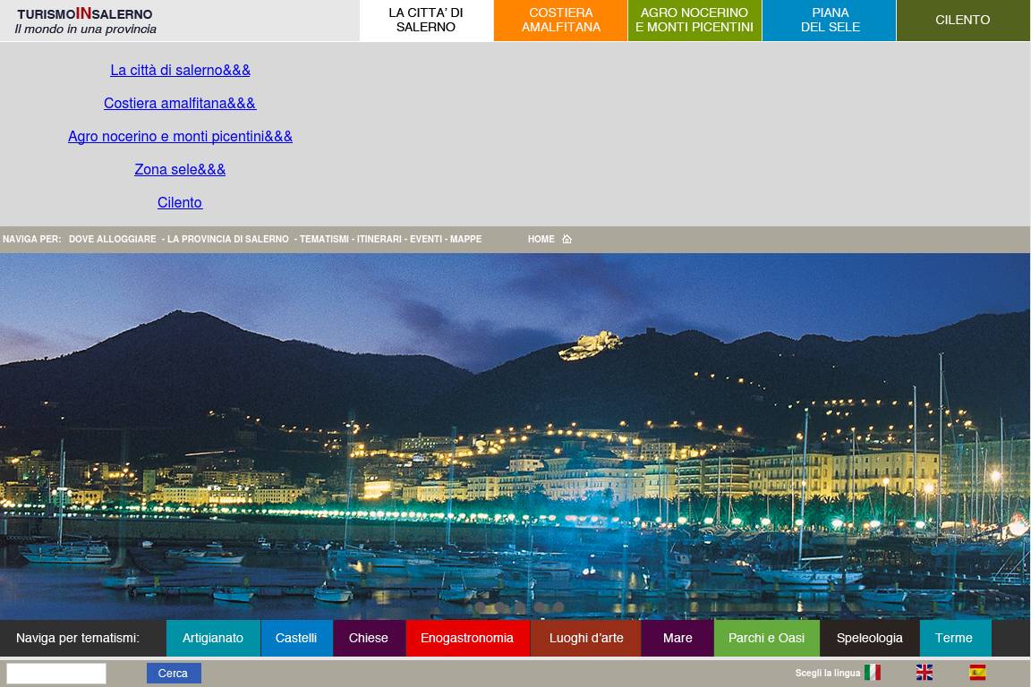Open the Castelli theme
Viewport: 1031px width, 687px height.
point(296,638)
